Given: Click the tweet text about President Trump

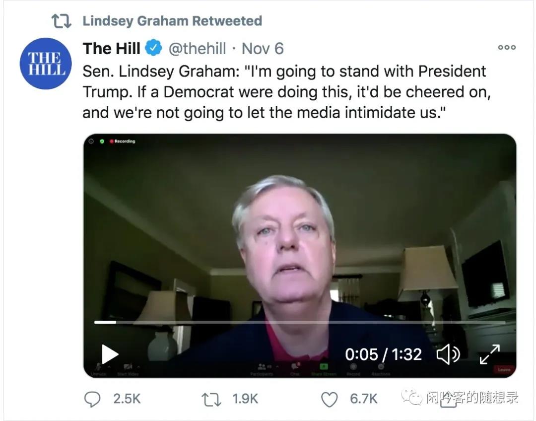Looking at the screenshot, I should coord(284,92).
